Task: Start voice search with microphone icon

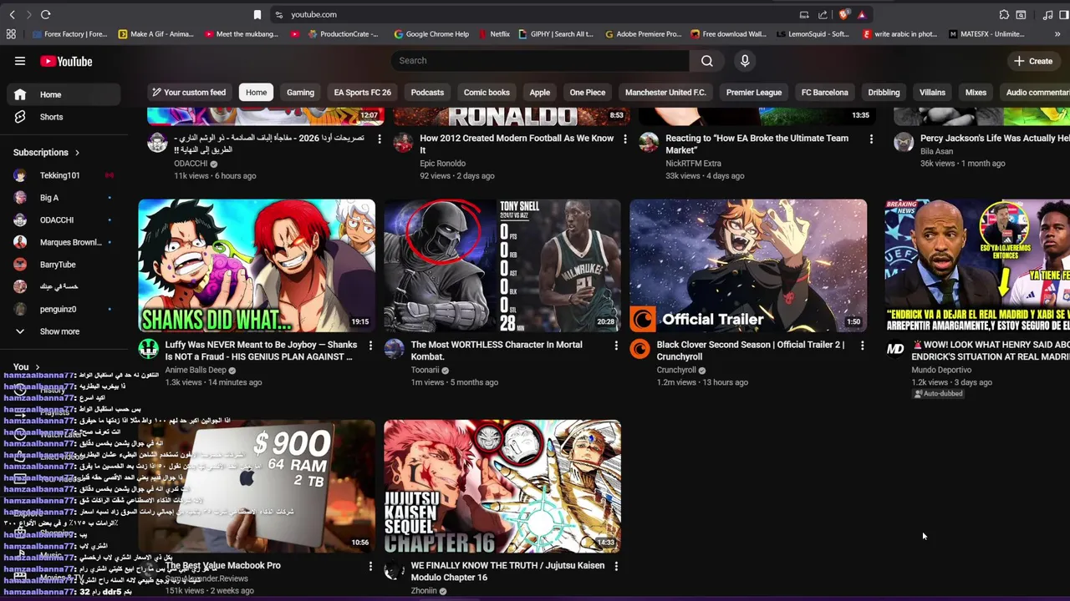Action: pos(745,61)
